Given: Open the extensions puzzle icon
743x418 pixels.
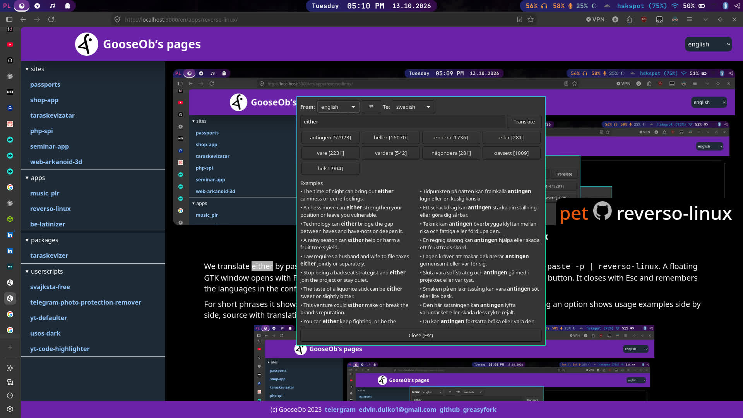Looking at the screenshot, I should 630,19.
